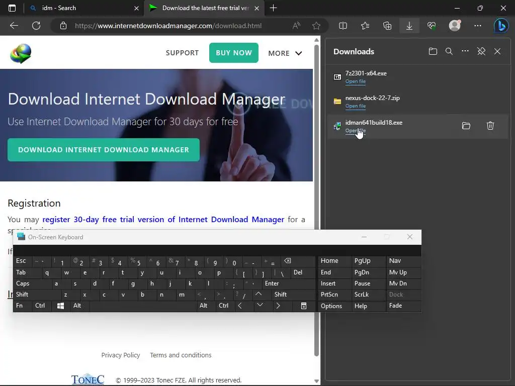Click the browser back arrow
Screen dimensions: 515x386
(14, 26)
